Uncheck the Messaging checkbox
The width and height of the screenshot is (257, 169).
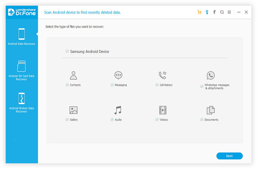click(x=112, y=85)
